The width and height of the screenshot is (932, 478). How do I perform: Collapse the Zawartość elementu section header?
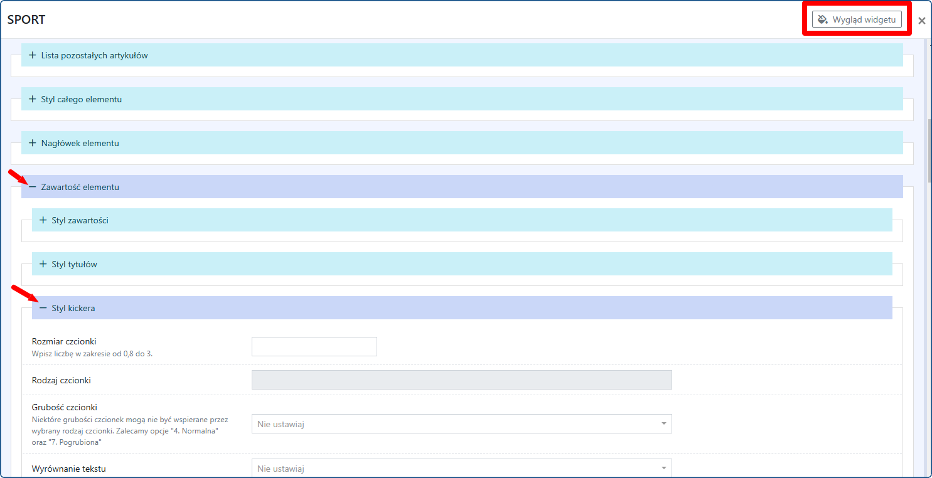point(80,187)
